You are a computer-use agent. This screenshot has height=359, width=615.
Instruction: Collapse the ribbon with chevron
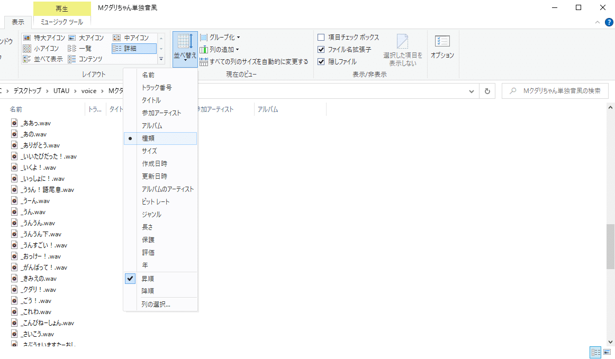coord(598,22)
